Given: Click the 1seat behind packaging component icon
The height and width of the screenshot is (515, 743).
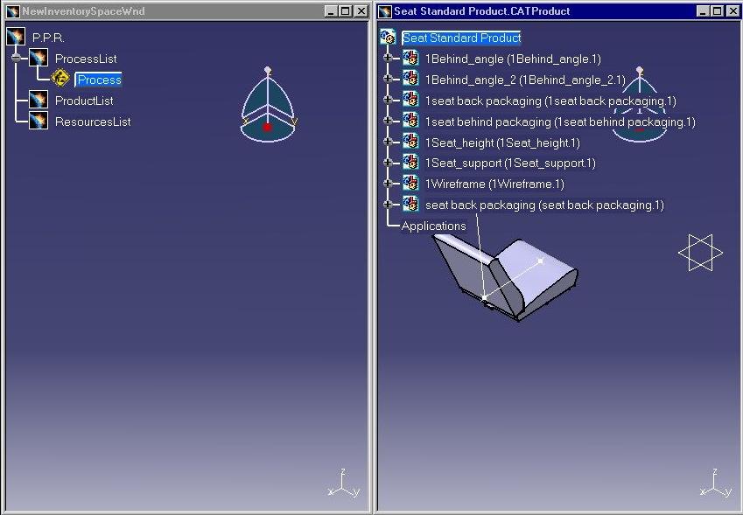Looking at the screenshot, I should tap(410, 121).
